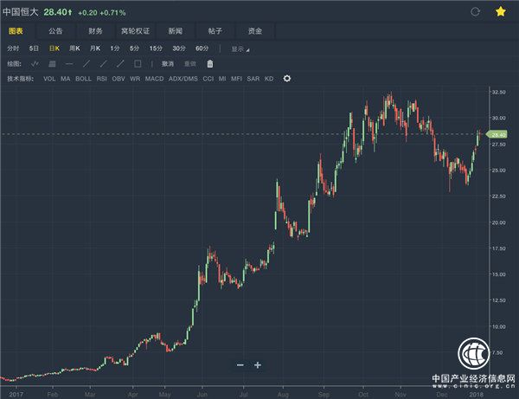Viewport: 519px width, 399px height.
Task: Toggle the yellow favorite star
Action: pos(500,11)
